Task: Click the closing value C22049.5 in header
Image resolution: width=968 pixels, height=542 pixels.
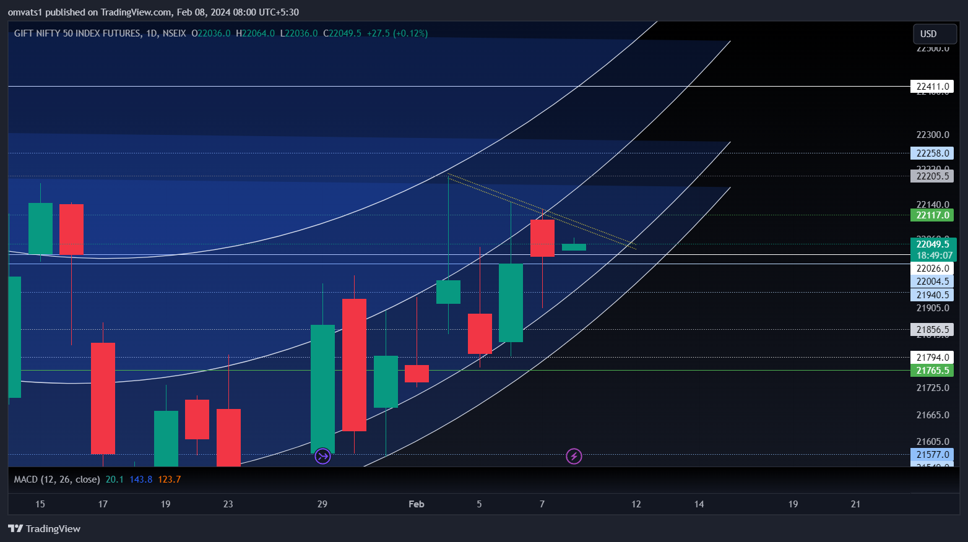Action: (342, 33)
